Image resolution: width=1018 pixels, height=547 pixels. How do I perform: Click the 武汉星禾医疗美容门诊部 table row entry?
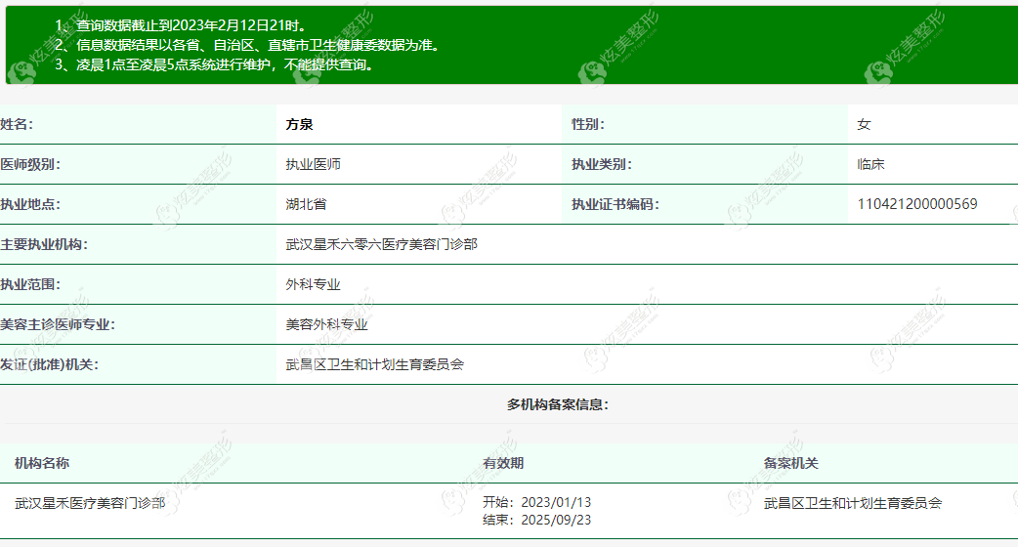pos(90,503)
